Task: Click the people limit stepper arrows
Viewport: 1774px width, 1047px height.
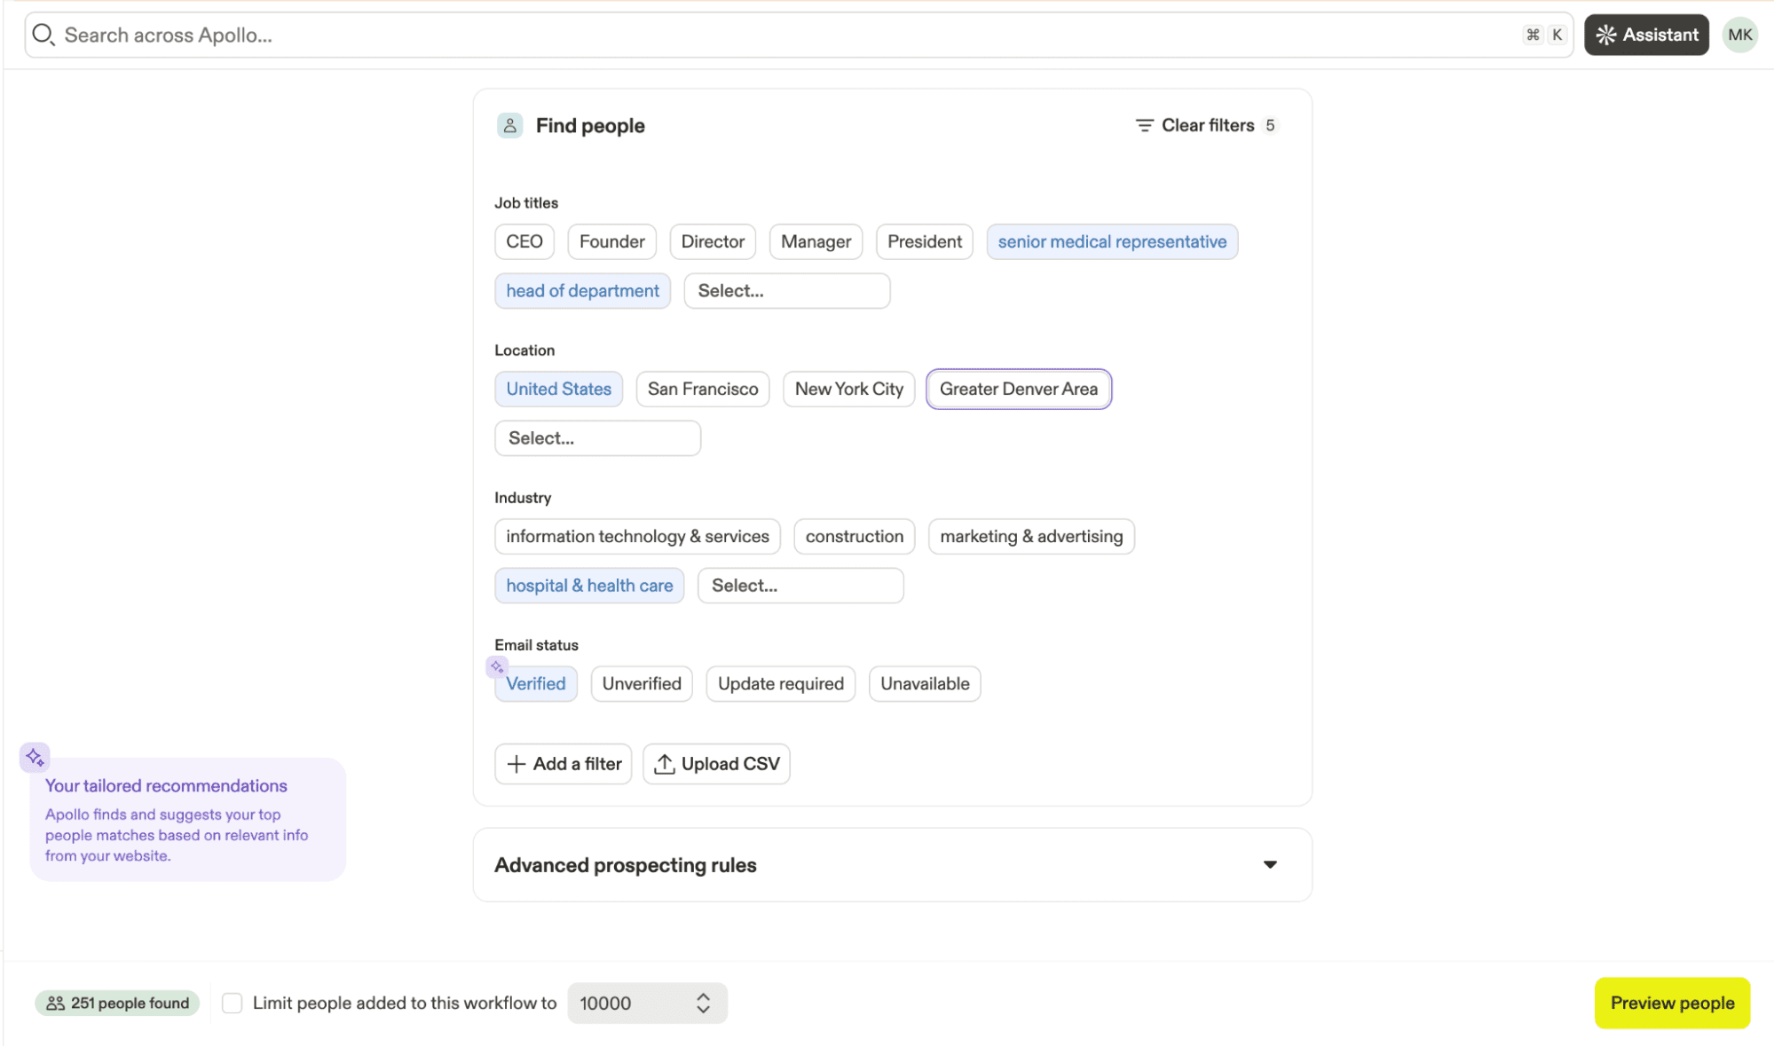Action: point(703,1003)
